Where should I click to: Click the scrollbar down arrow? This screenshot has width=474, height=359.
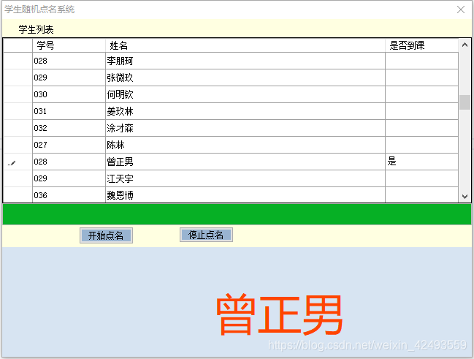(465, 197)
